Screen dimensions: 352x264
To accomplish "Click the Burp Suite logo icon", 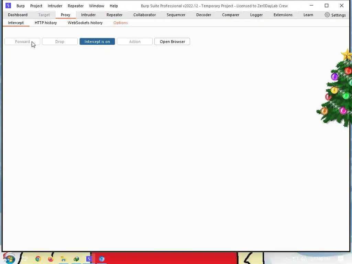I will [x=8, y=5].
